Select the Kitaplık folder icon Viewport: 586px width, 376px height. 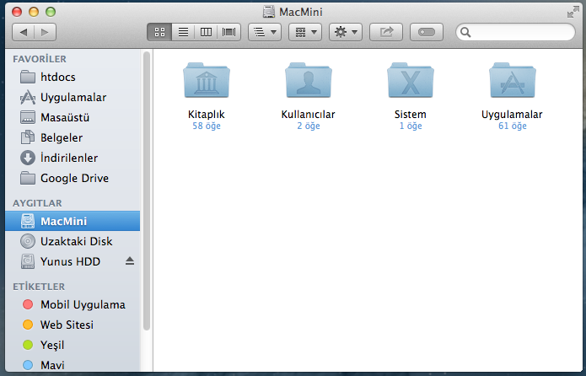(207, 80)
